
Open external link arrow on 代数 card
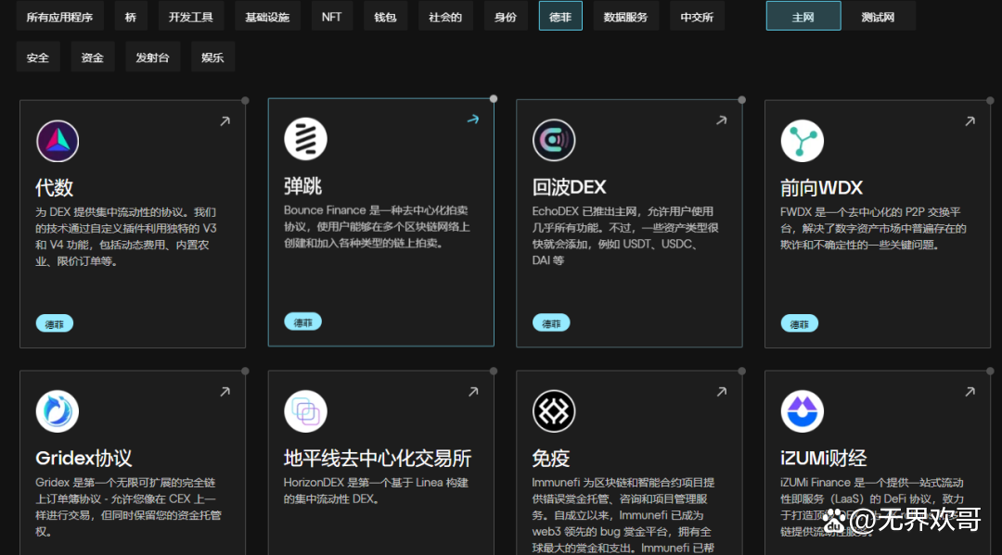[225, 121]
